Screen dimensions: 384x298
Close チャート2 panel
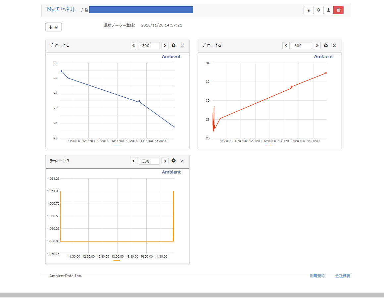[335, 46]
